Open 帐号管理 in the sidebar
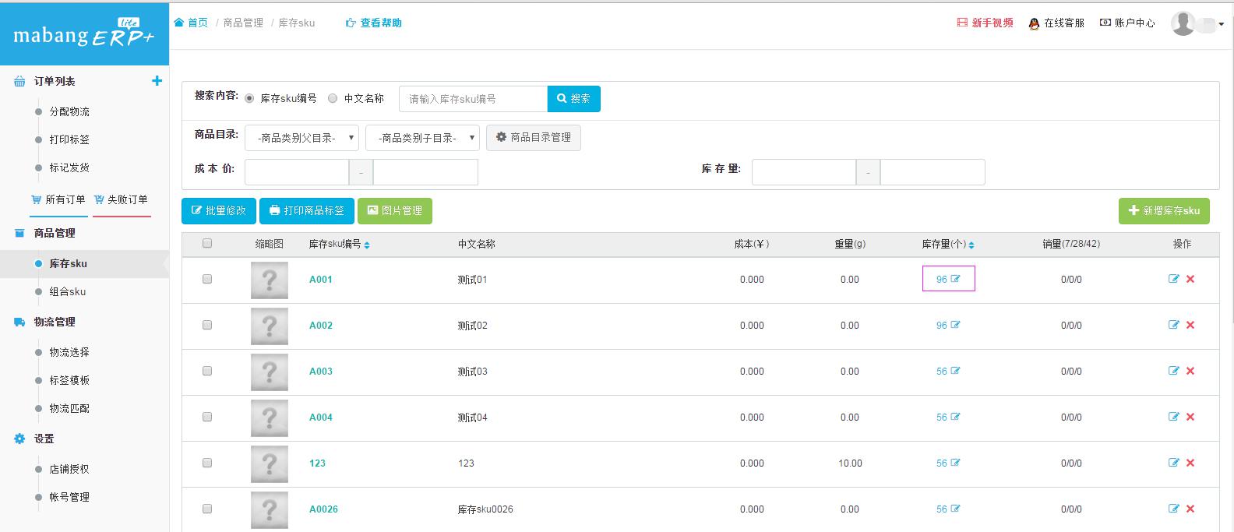 69,497
